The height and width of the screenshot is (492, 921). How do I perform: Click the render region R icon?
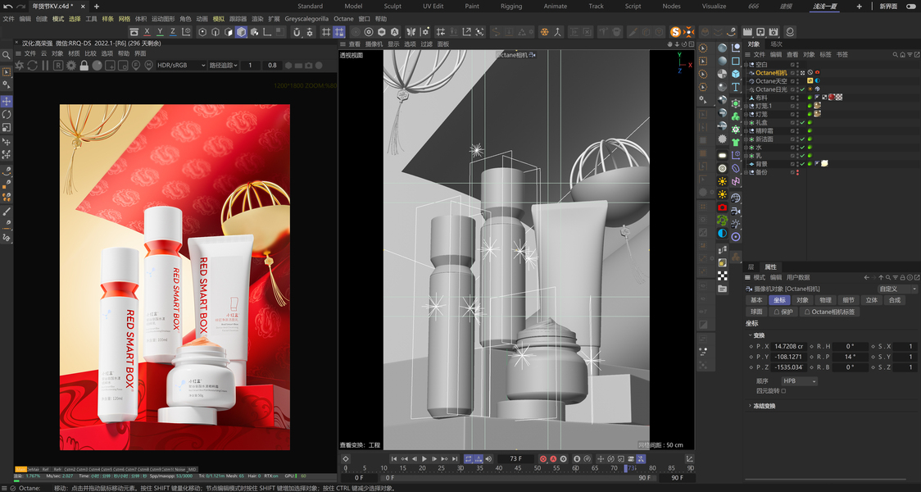click(x=58, y=66)
